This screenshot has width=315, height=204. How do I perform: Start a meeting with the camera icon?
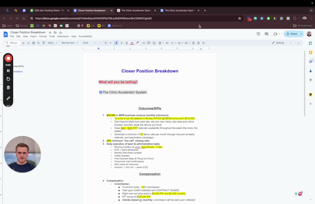click(x=275, y=34)
